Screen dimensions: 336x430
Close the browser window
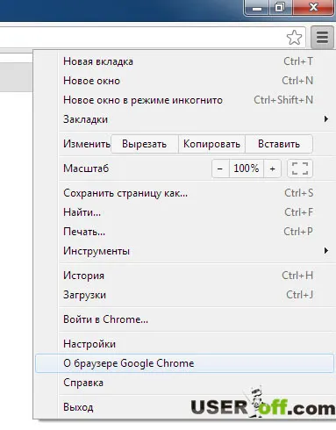click(x=313, y=8)
